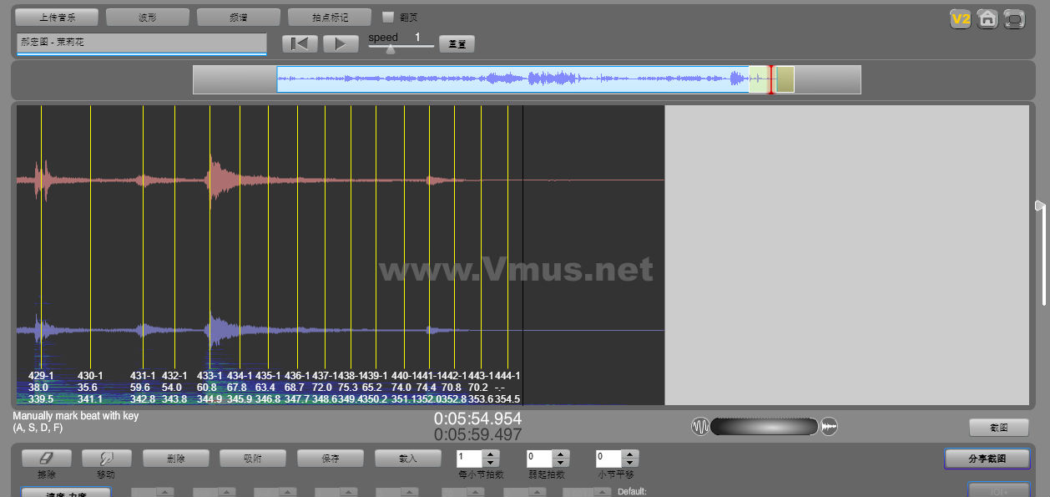Image resolution: width=1050 pixels, height=497 pixels.
Task: Enable the 翻页 page-flip checkbox
Action: pos(388,17)
